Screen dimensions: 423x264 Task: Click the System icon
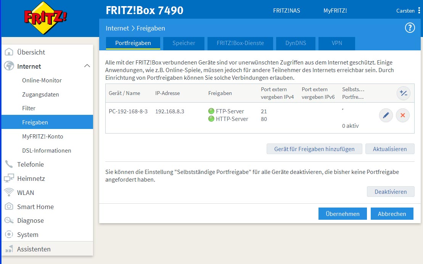[9, 234]
